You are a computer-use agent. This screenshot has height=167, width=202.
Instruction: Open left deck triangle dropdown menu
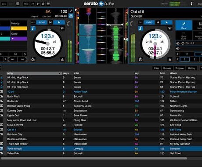pos(62,28)
